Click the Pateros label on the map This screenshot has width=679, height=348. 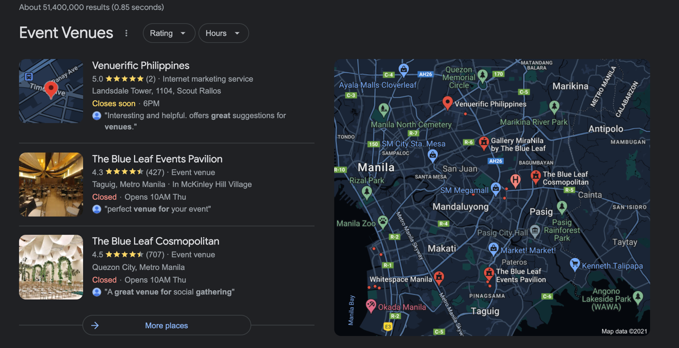(514, 262)
